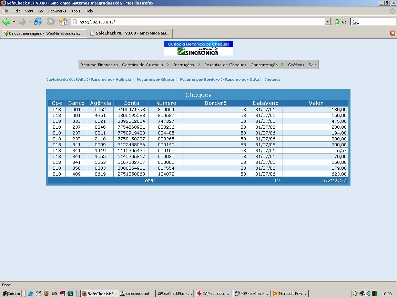Open the Resumo por Cliente breadcrumb link

tap(155, 80)
